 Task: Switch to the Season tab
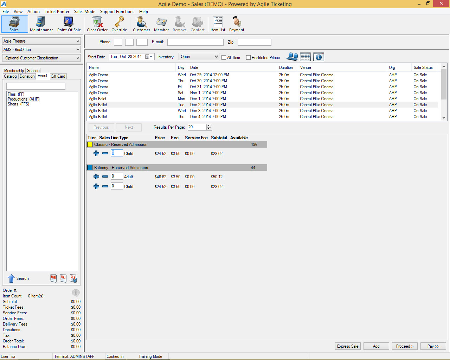33,71
